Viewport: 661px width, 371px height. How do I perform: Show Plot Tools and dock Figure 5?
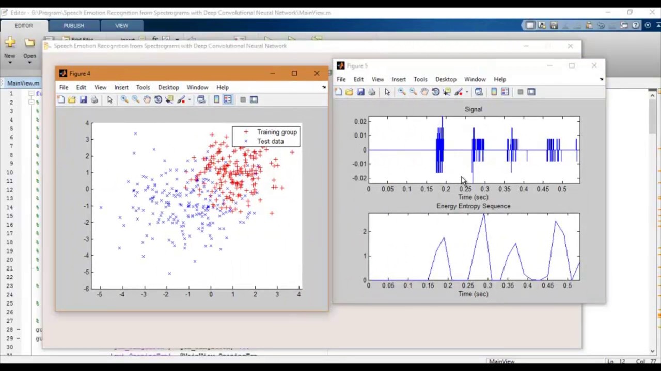tap(531, 92)
